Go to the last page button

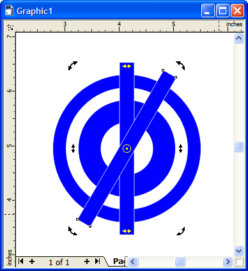pyautogui.click(x=97, y=261)
